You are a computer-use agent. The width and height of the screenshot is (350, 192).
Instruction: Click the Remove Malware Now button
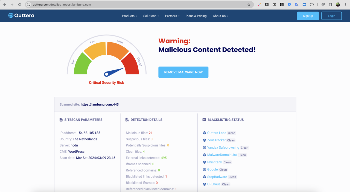183,72
